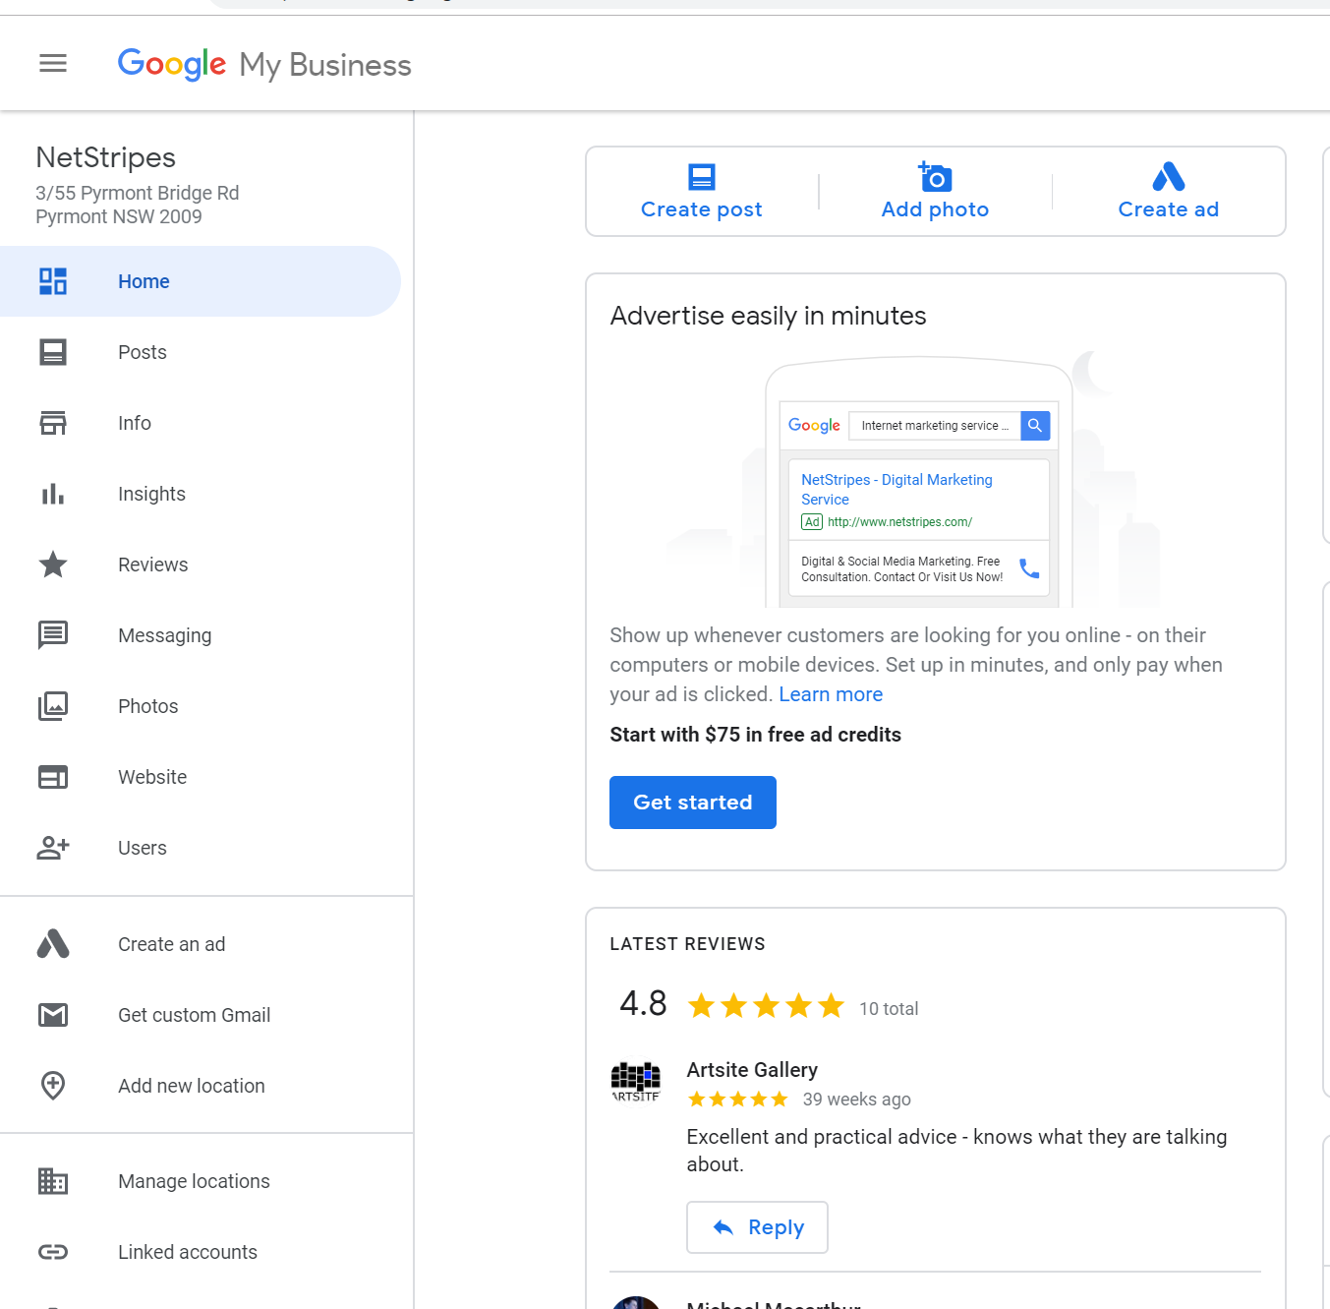Screen dimensions: 1330x1309
Task: Click the Advertise easily in minutes heading
Action: pos(768,316)
